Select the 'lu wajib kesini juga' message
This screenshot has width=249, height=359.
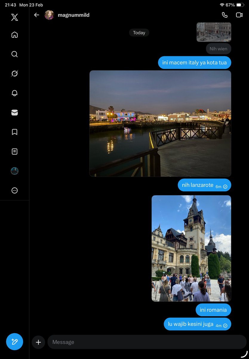[197, 324]
